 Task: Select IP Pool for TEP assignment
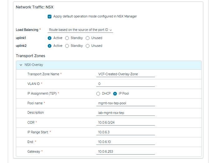click(115, 94)
